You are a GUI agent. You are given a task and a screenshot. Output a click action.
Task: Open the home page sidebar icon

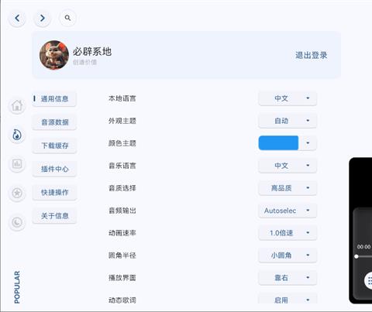(x=17, y=105)
